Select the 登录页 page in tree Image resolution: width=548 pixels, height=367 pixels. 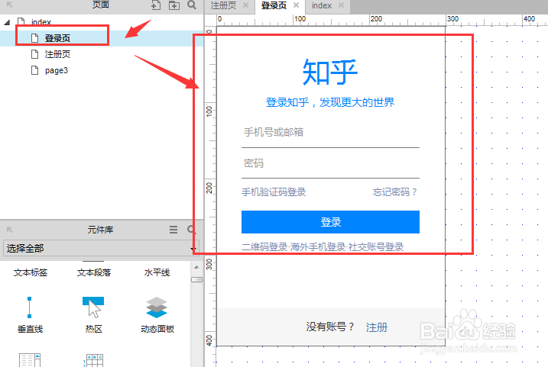57,38
